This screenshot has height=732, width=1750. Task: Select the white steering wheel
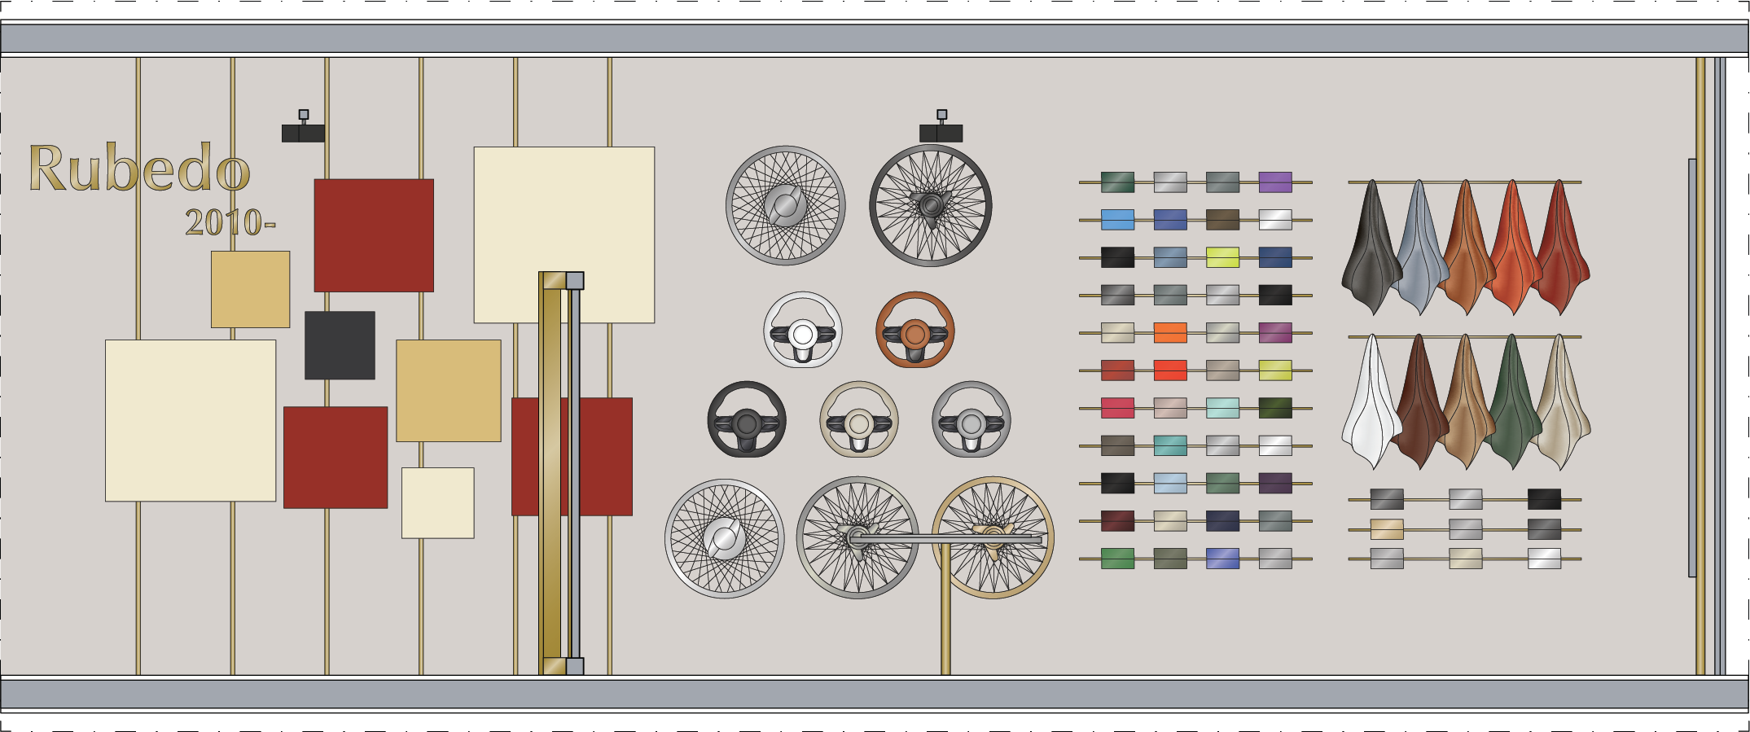pyautogui.click(x=803, y=331)
